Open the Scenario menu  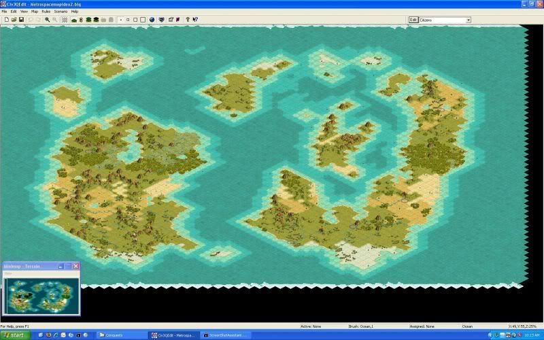click(x=61, y=12)
